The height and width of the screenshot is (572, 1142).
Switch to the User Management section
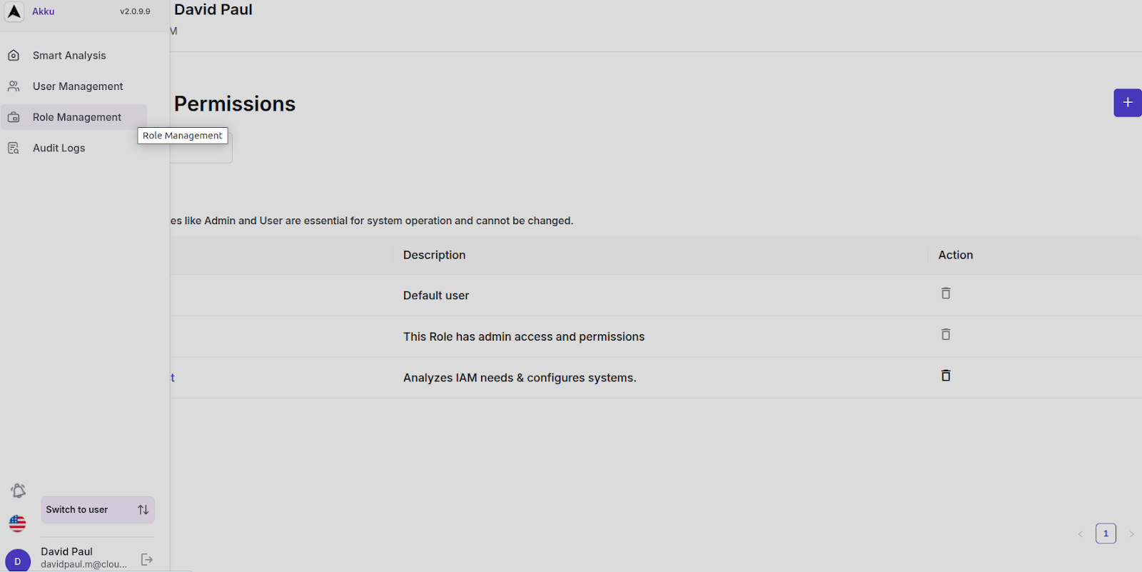click(77, 86)
